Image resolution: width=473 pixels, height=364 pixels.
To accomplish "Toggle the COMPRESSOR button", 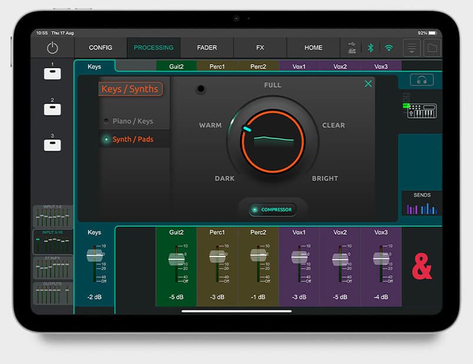I will tap(273, 209).
